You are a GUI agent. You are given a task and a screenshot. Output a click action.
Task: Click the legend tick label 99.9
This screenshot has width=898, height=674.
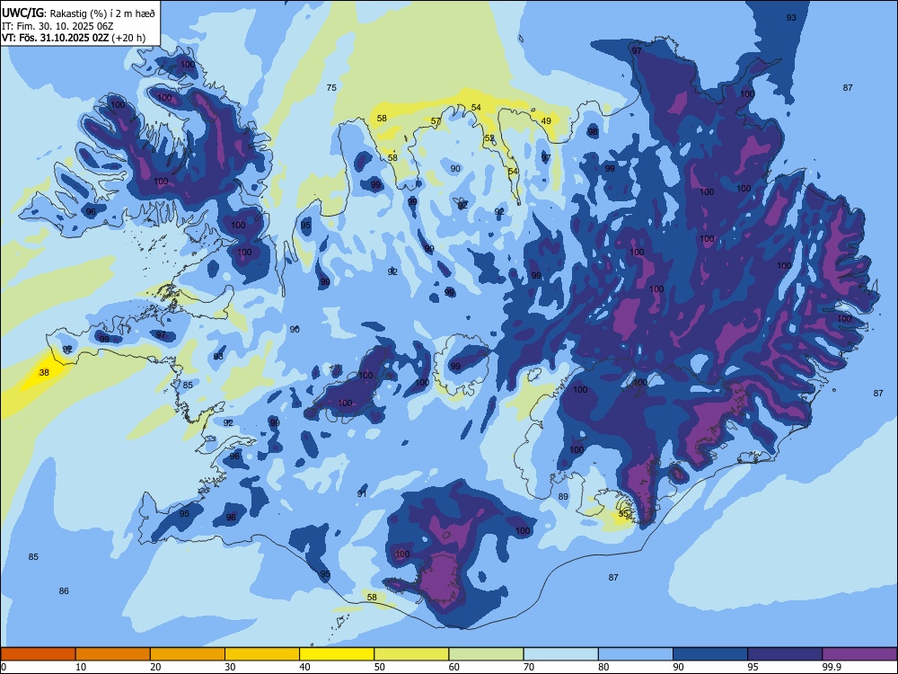pyautogui.click(x=831, y=667)
